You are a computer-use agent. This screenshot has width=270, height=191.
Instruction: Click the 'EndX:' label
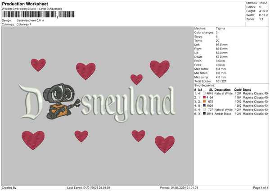pos(198,61)
